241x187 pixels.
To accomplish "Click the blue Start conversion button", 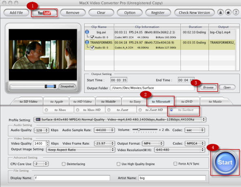I will [x=225, y=163].
